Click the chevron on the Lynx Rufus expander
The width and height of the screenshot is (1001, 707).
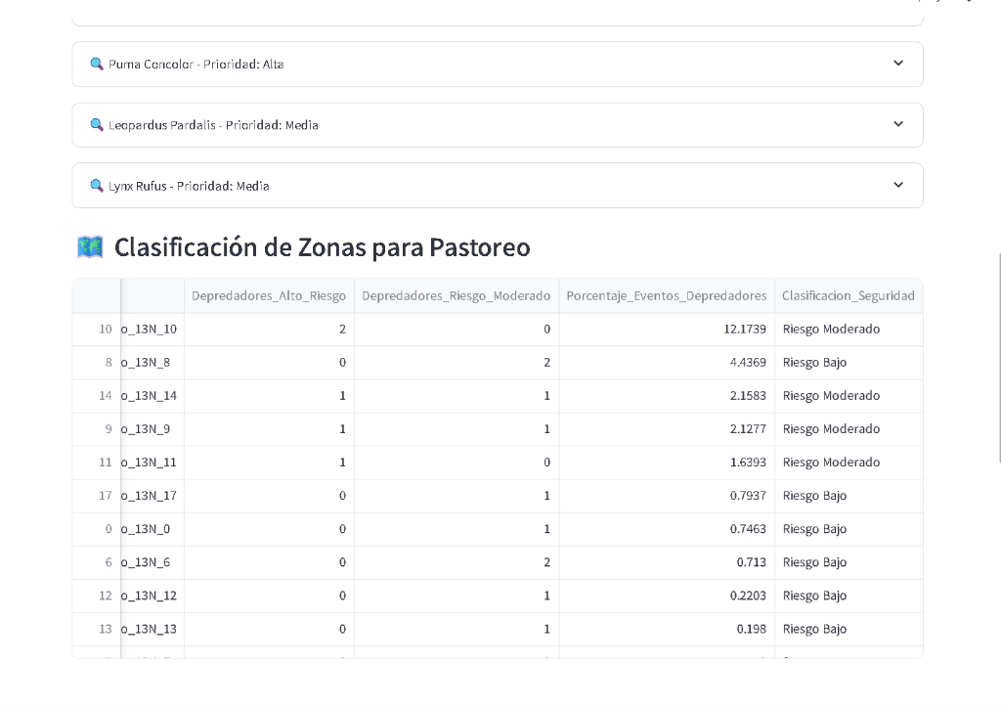(897, 184)
